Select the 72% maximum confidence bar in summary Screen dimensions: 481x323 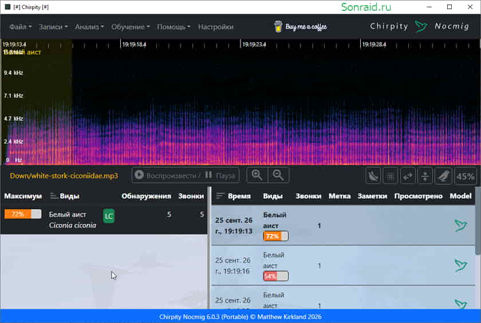point(23,214)
